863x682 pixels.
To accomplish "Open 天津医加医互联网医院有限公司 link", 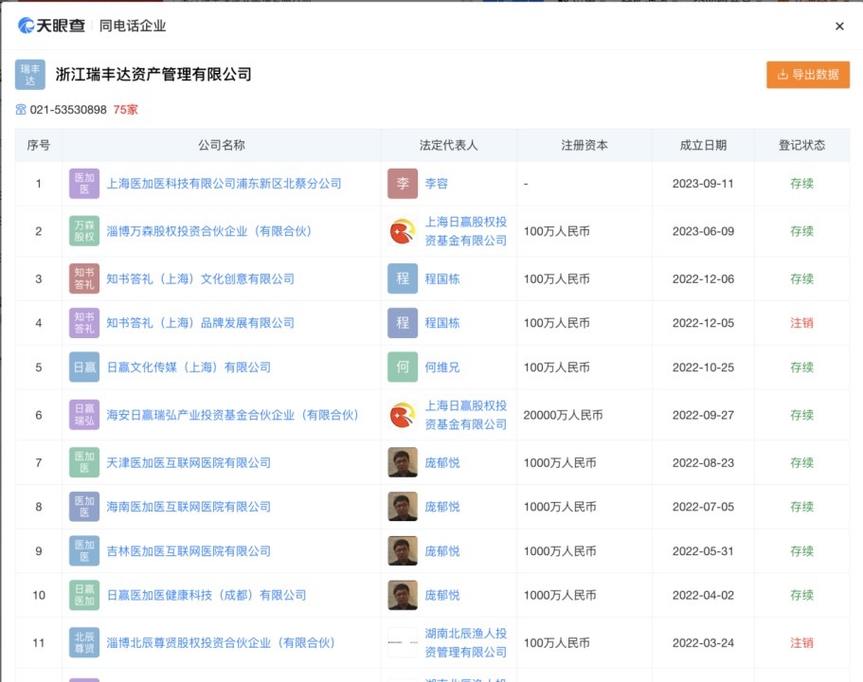I will pyautogui.click(x=189, y=463).
